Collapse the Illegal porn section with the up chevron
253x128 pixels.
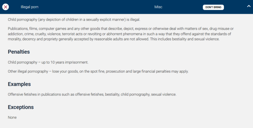249,6
